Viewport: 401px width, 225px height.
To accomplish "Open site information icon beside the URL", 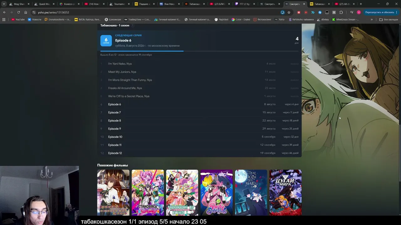I will [x=34, y=12].
